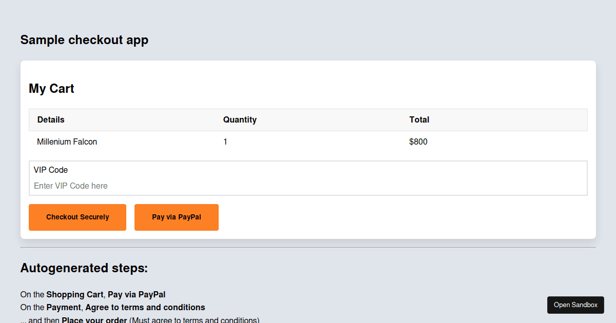This screenshot has height=323, width=616.
Task: Focus the Enter VIP Code input field
Action: [308, 186]
